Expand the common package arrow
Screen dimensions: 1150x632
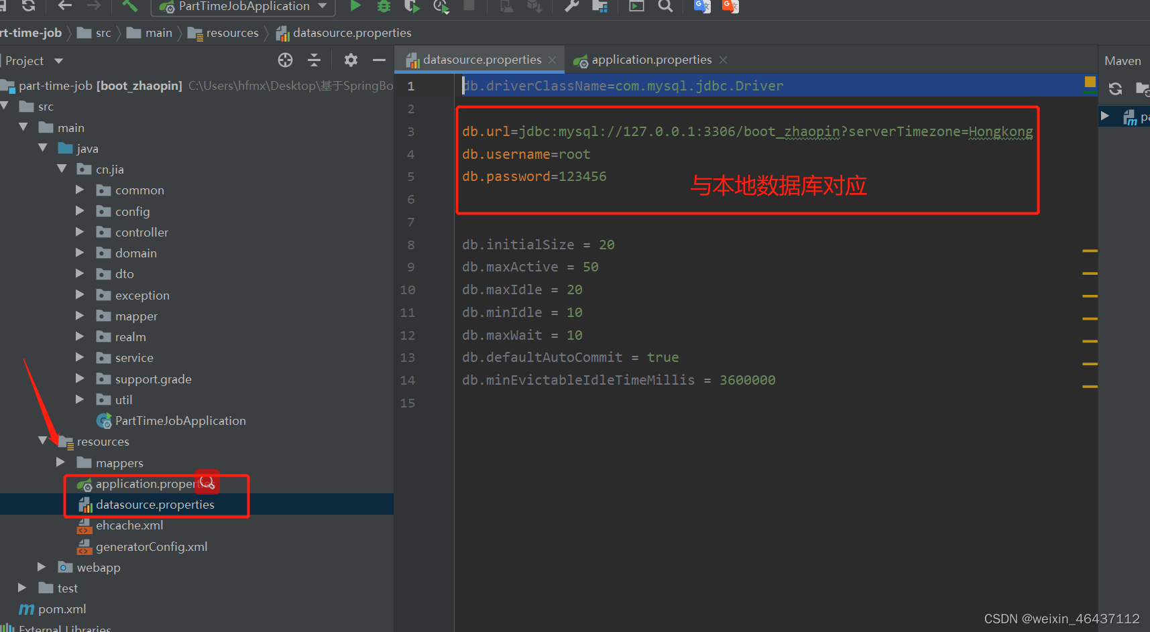point(80,190)
